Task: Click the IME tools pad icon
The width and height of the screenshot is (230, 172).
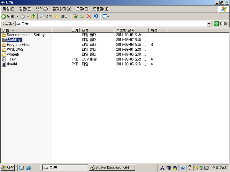Action: [x=175, y=168]
